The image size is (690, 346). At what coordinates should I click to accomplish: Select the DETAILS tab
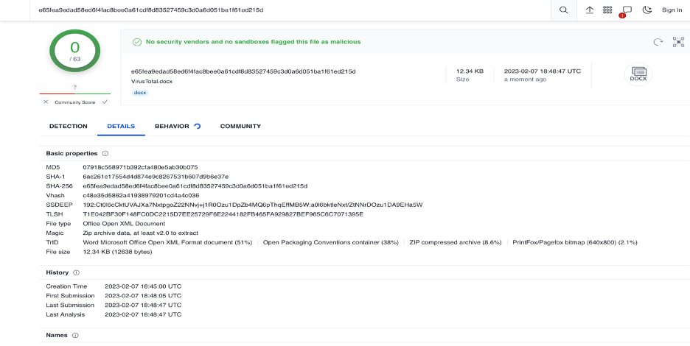[121, 126]
